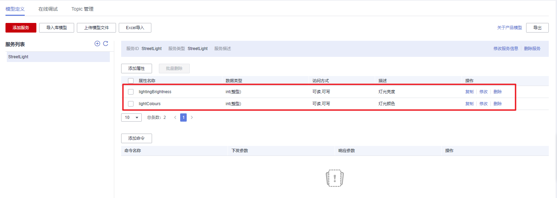Click the red 添加服务 button
This screenshot has height=198, width=557.
point(21,28)
